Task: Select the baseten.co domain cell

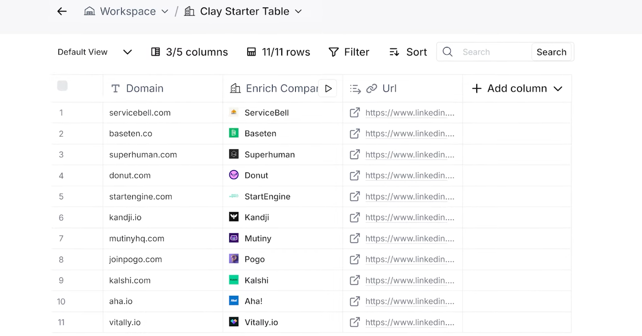Action: click(163, 133)
